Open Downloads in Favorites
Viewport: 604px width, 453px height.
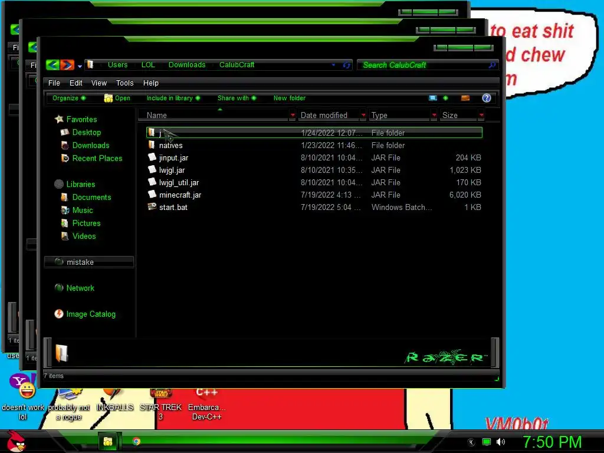coord(91,145)
